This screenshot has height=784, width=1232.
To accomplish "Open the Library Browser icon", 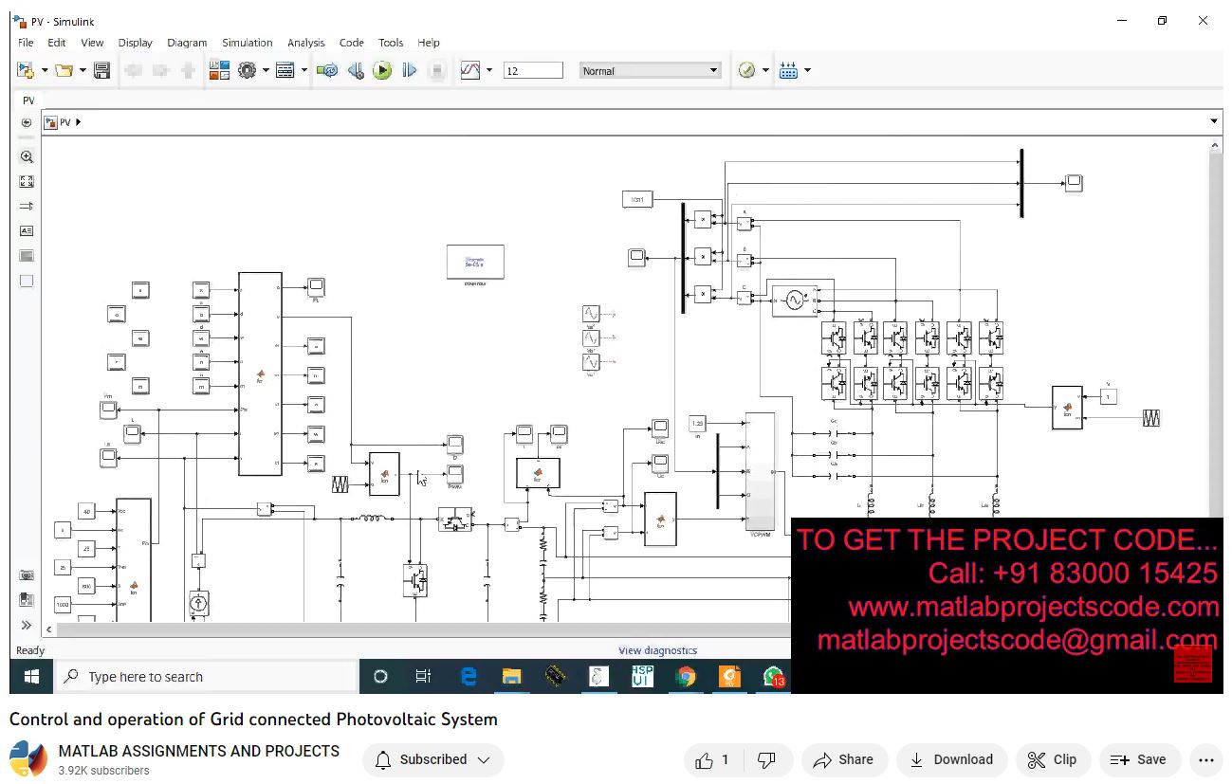I will point(219,70).
